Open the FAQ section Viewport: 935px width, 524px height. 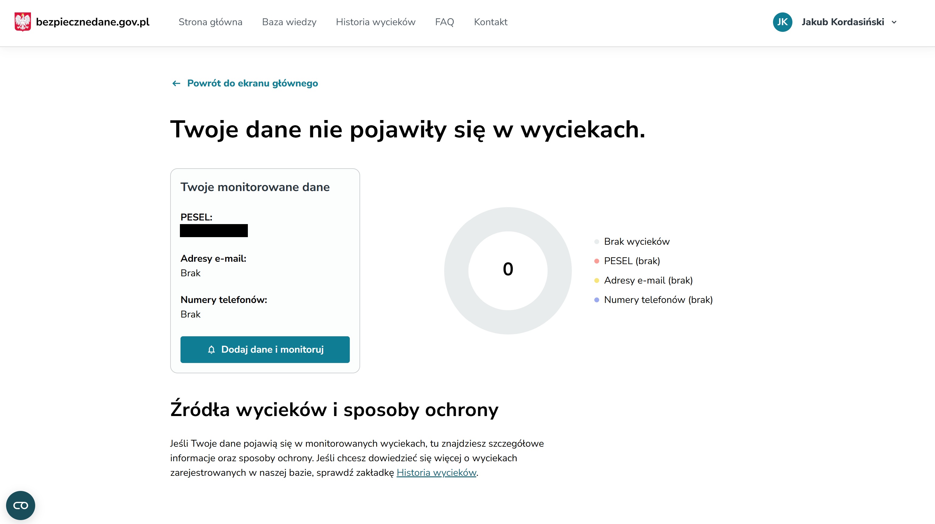click(444, 22)
